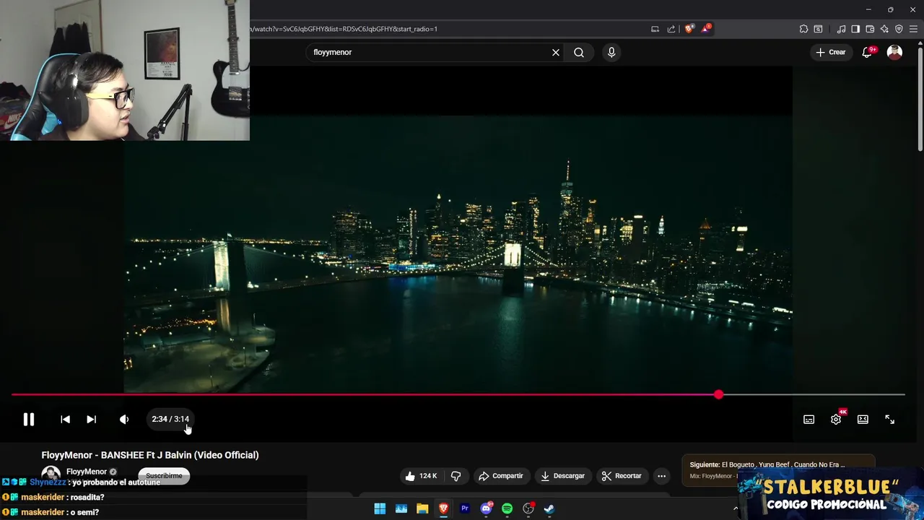Open OBS Studio from the taskbar
This screenshot has height=520, width=924.
[x=528, y=508]
